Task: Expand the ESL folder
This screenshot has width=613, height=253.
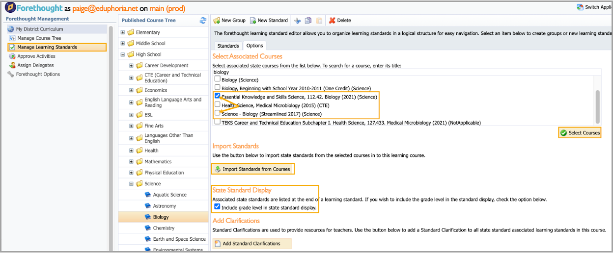Action: click(x=131, y=115)
